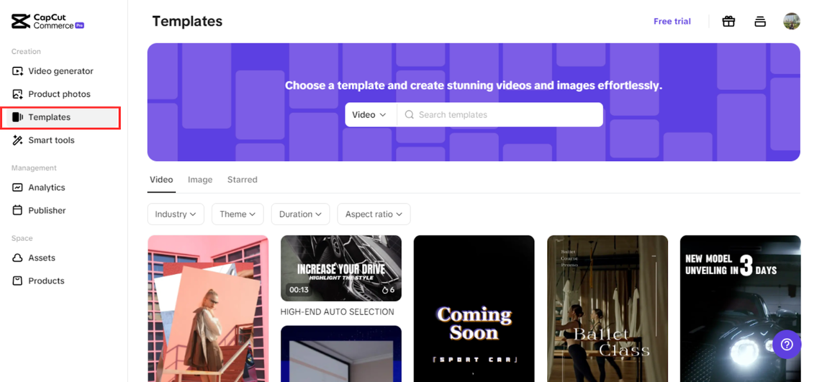
Task: Open the user profile avatar
Action: [x=791, y=21]
